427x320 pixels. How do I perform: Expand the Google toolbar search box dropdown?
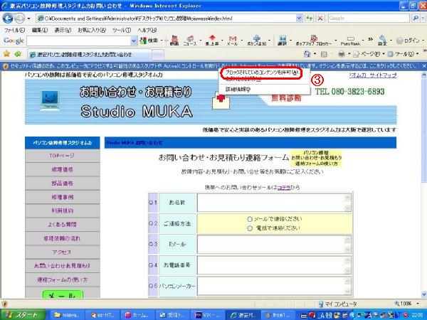point(134,41)
